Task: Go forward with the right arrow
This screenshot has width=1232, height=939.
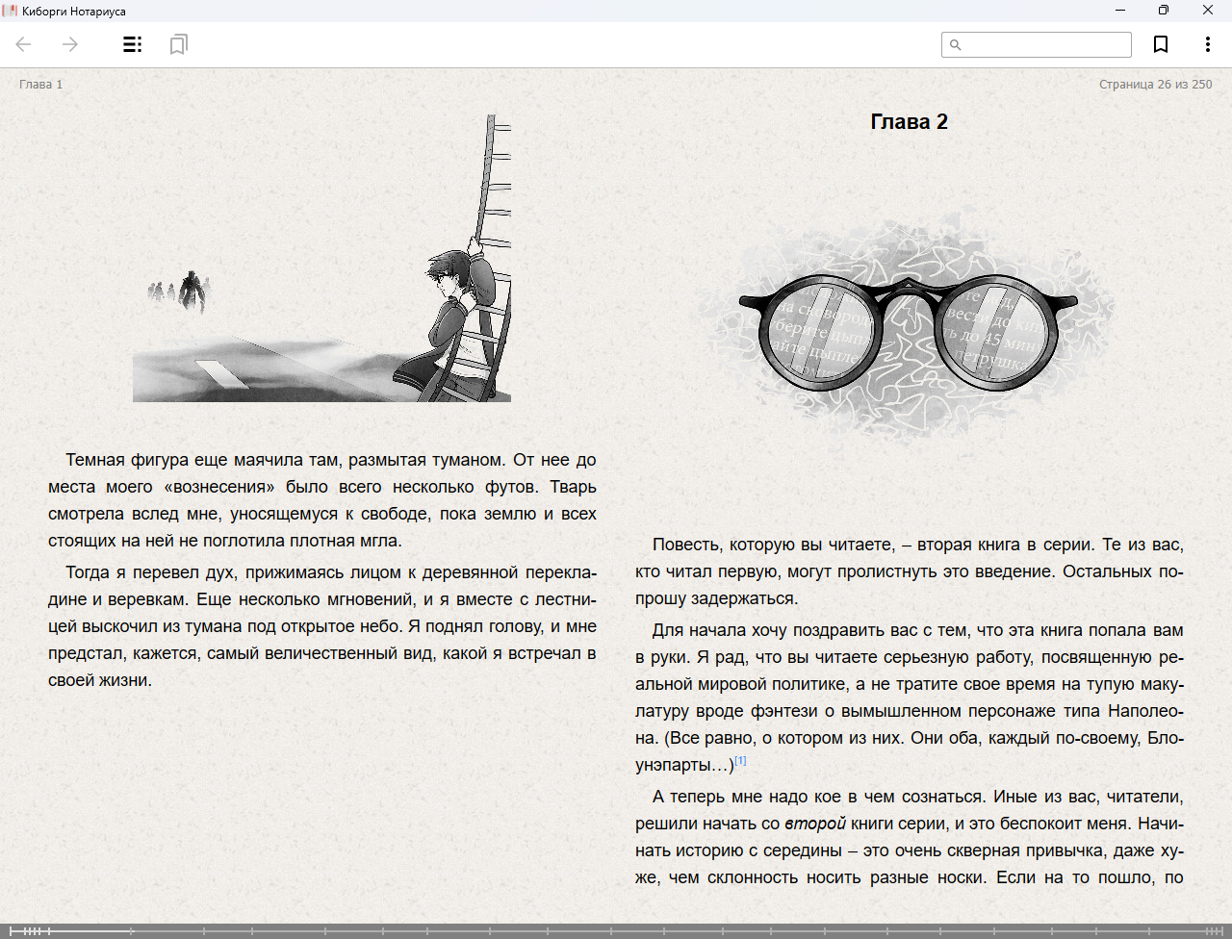Action: [70, 44]
